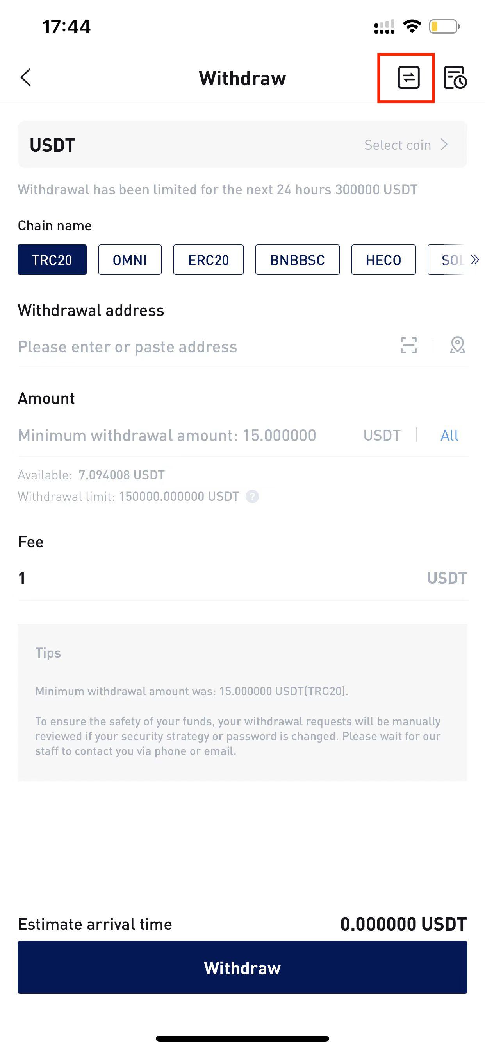Focus the withdrawal address input field
This screenshot has width=485, height=1051.
coord(204,346)
